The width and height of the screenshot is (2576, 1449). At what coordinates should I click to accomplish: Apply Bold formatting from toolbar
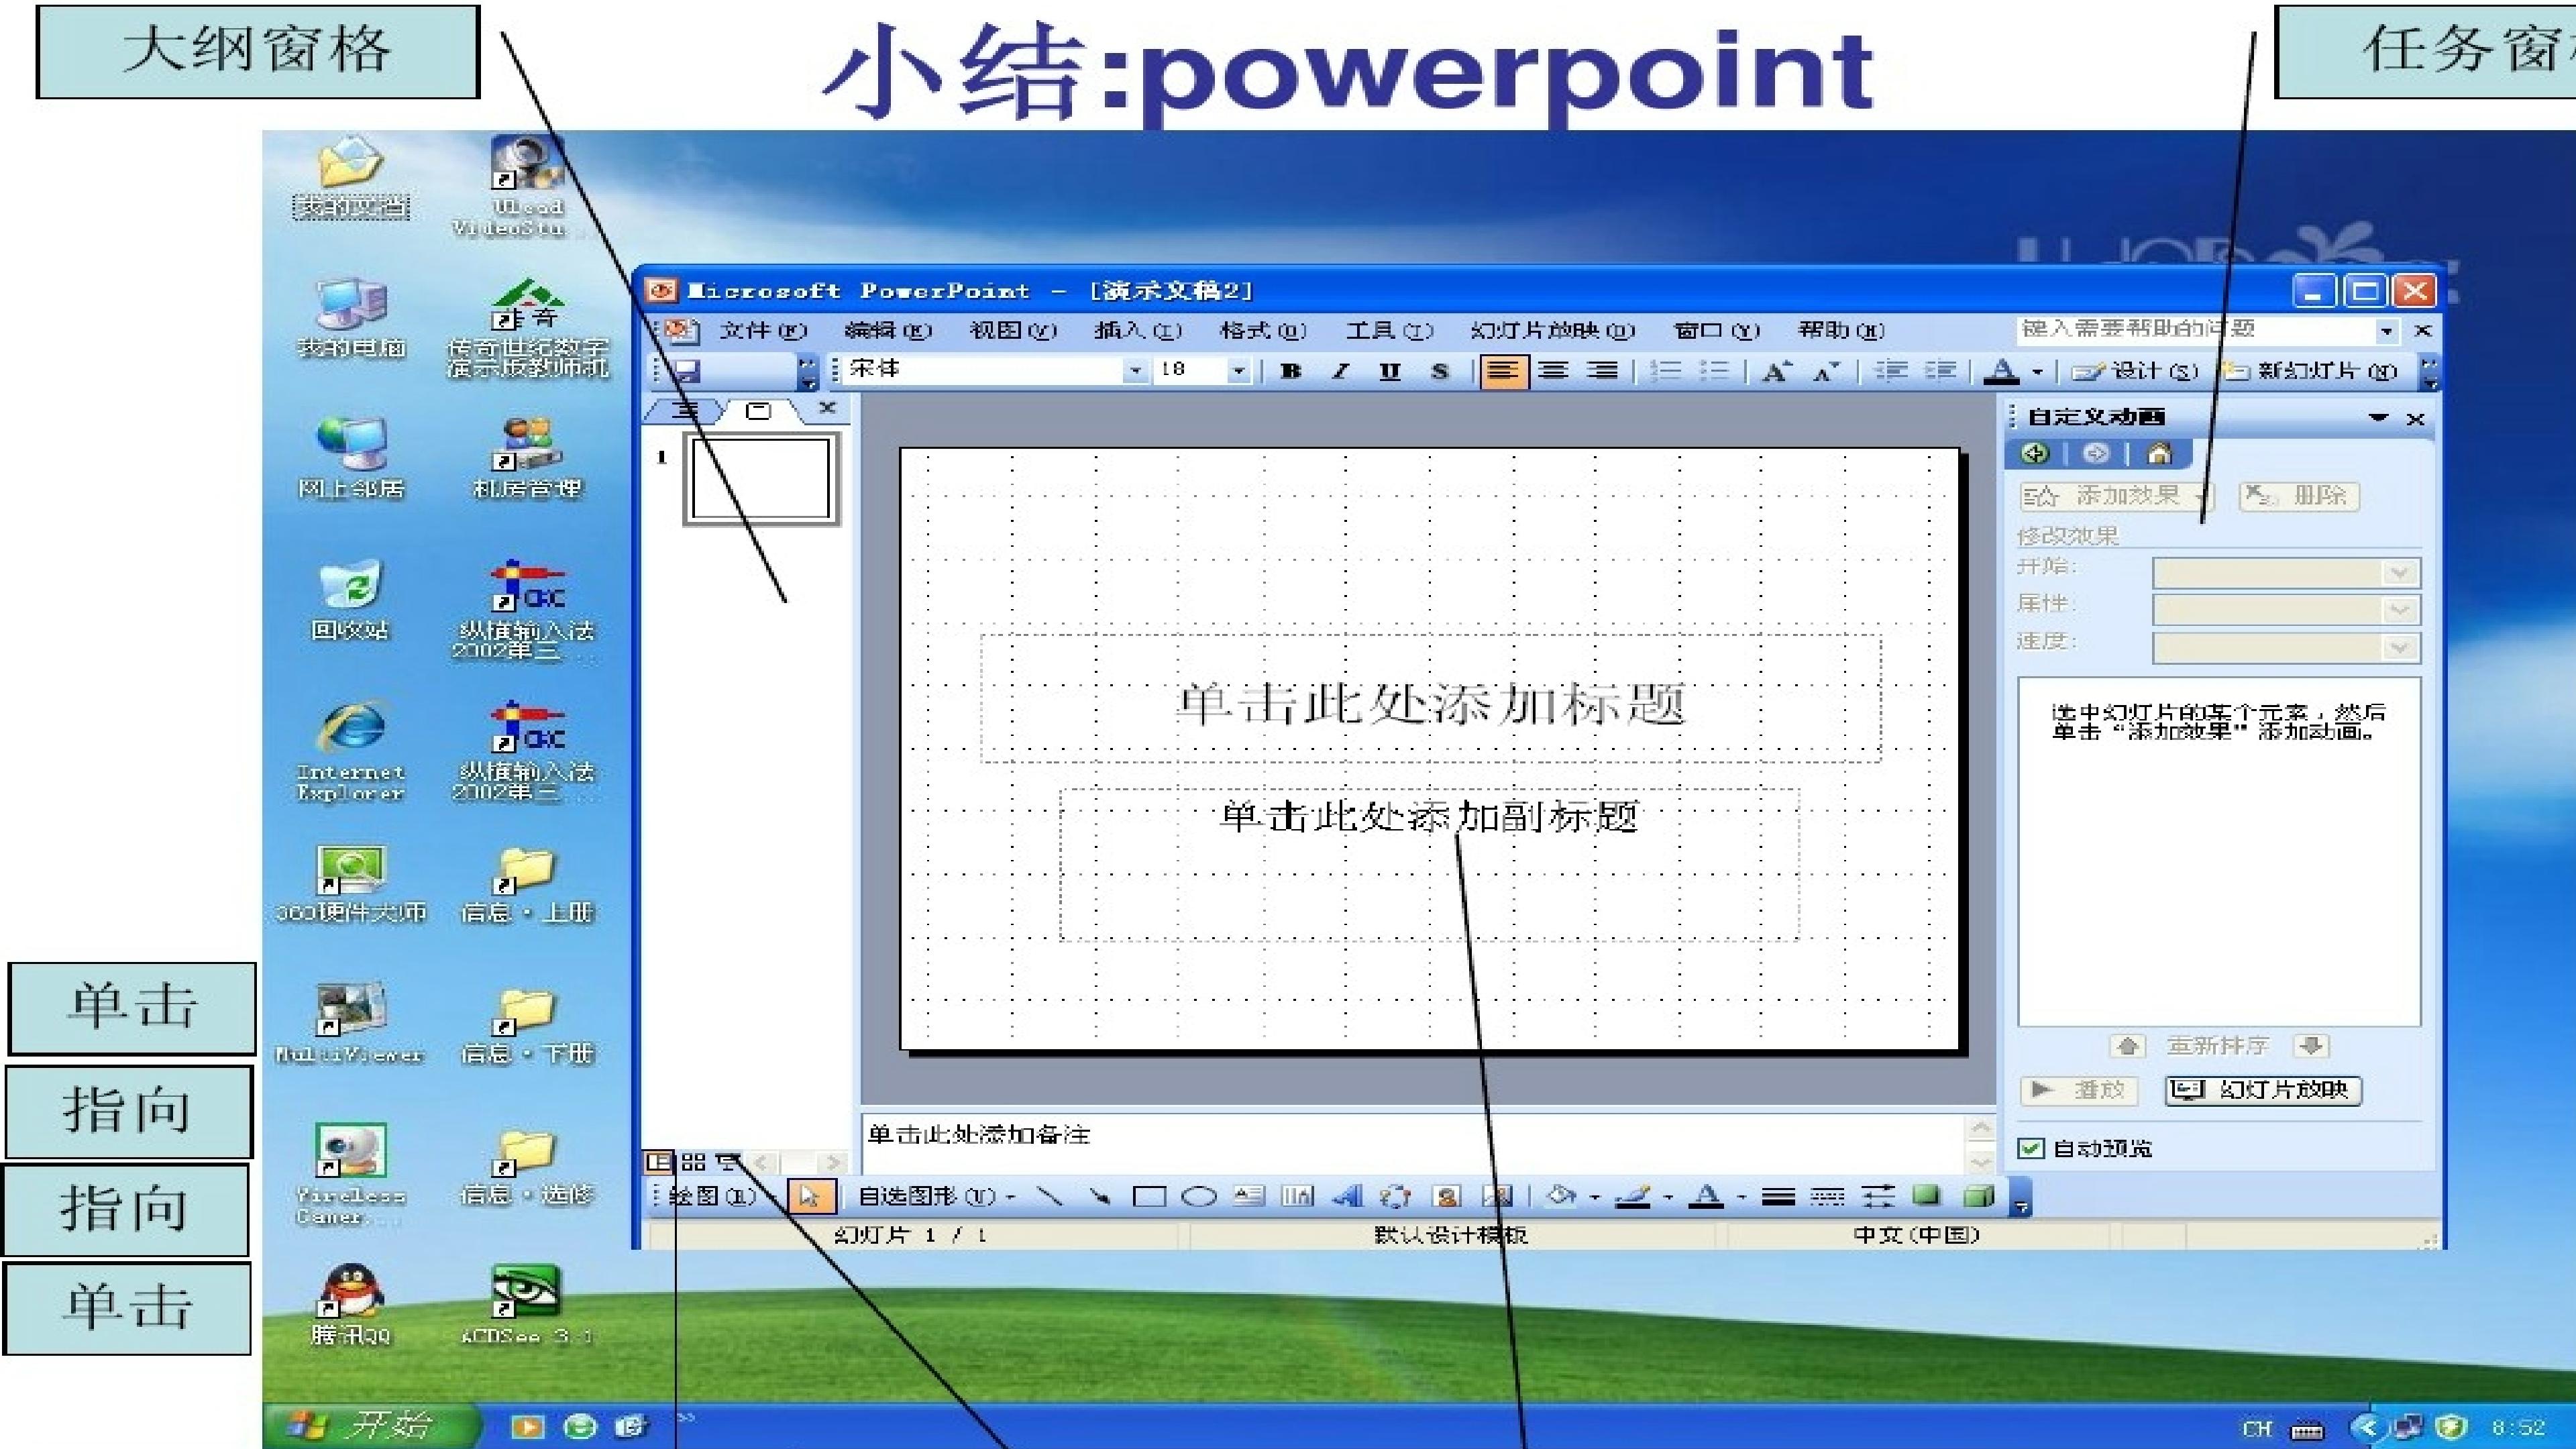(1290, 371)
